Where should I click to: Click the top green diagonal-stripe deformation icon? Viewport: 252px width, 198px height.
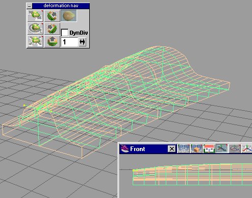point(52,16)
